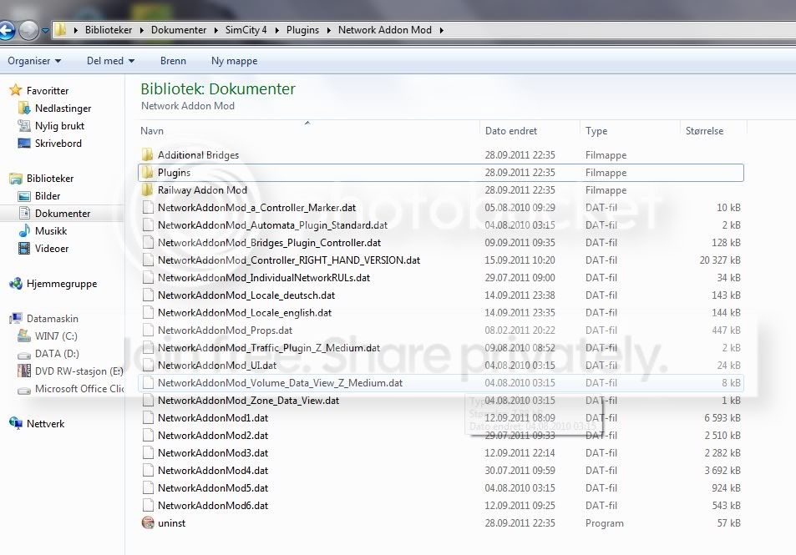Click the Brenn toolbar button
Screen dimensions: 796x555
[173, 61]
